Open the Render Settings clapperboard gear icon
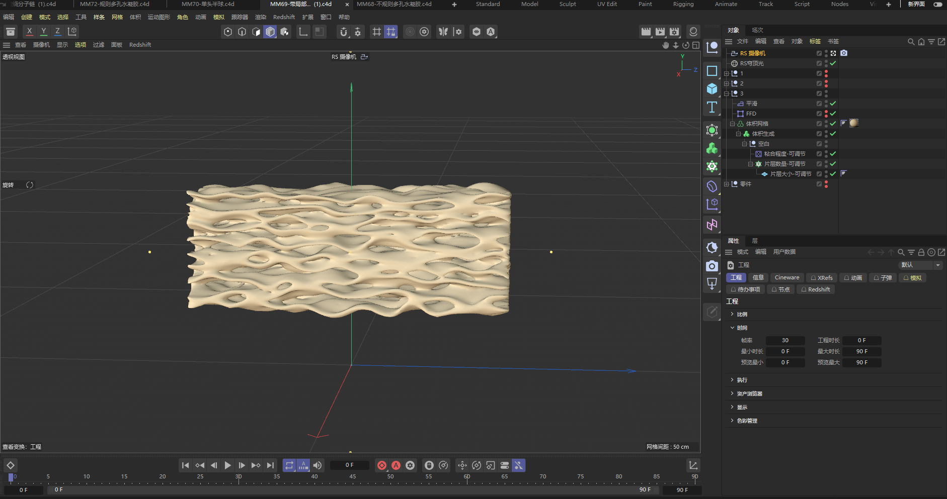Viewport: 947px width, 499px height. (674, 32)
